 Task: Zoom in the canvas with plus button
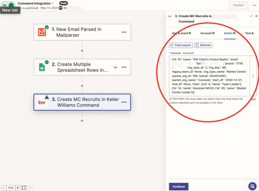pos(18,188)
